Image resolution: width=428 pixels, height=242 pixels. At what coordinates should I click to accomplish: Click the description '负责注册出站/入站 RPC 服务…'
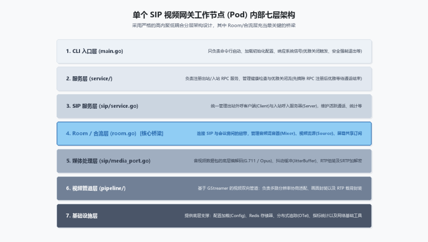274,79
